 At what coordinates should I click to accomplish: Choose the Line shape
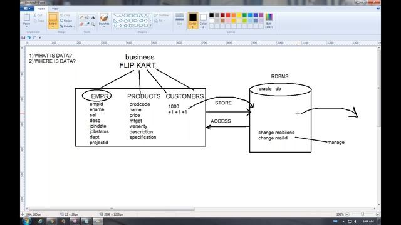[x=115, y=16]
